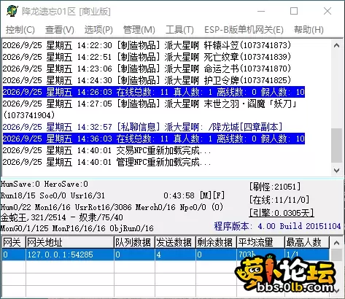Open the ESP-B版单机网关(E) menu

244,30
